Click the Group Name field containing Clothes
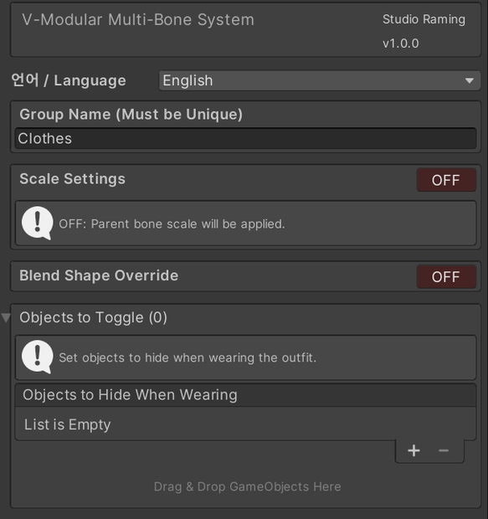 [x=245, y=138]
